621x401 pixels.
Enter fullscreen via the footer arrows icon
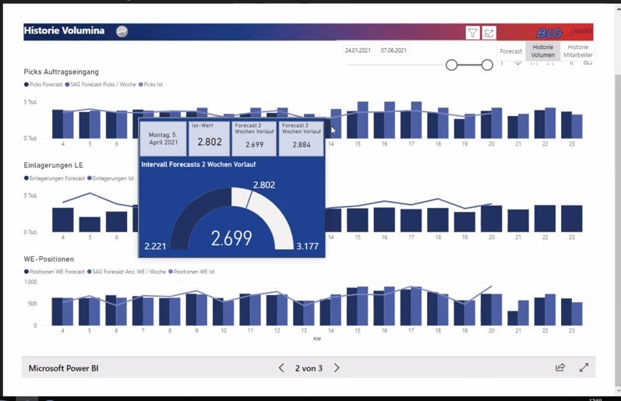point(584,368)
